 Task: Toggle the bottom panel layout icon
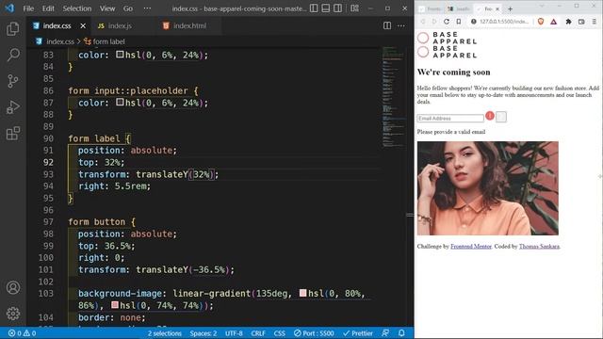326,8
